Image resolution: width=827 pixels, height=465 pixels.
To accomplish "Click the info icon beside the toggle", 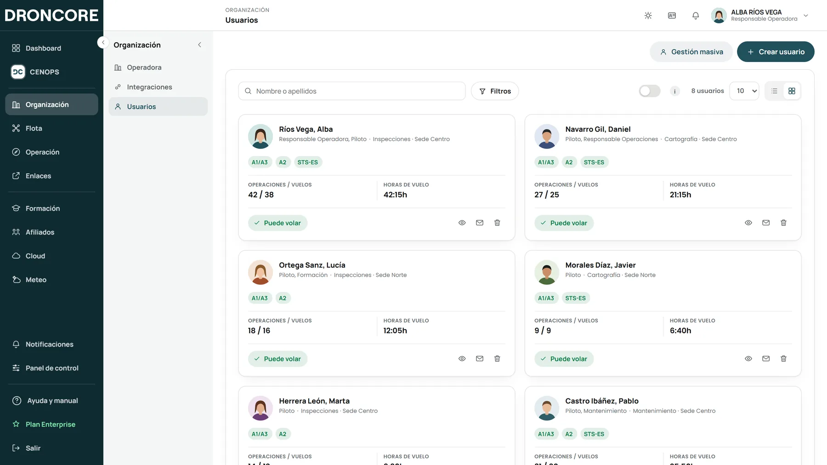I will click(674, 91).
